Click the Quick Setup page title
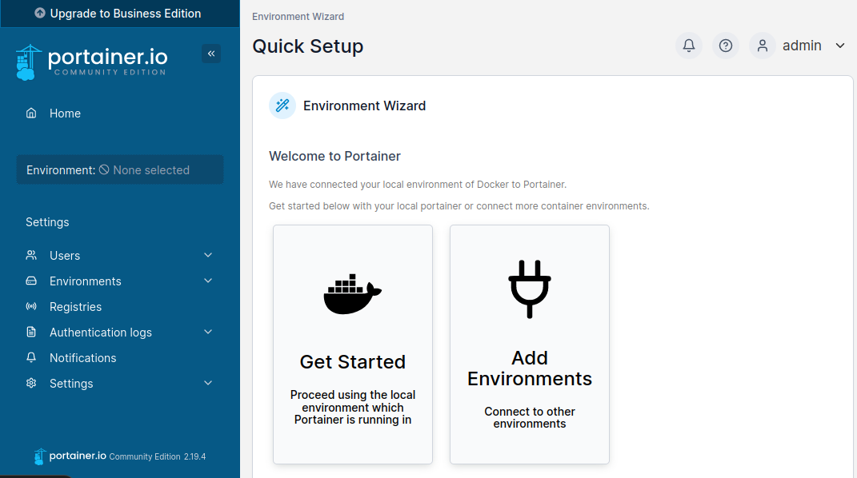Image resolution: width=857 pixels, height=478 pixels. coord(308,46)
